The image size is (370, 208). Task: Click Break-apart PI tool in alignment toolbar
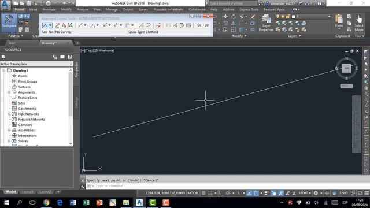71,25
